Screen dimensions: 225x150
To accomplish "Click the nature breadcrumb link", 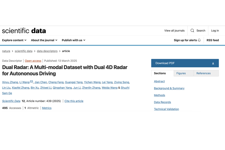I will tap(7, 51).
